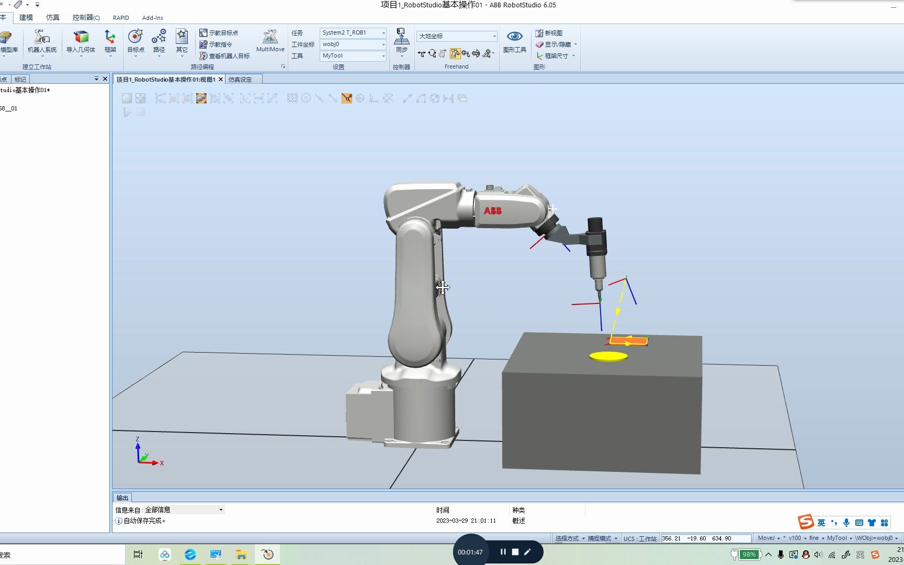The image size is (904, 565).
Task: Click the 目标点 target icon
Action: point(135,42)
